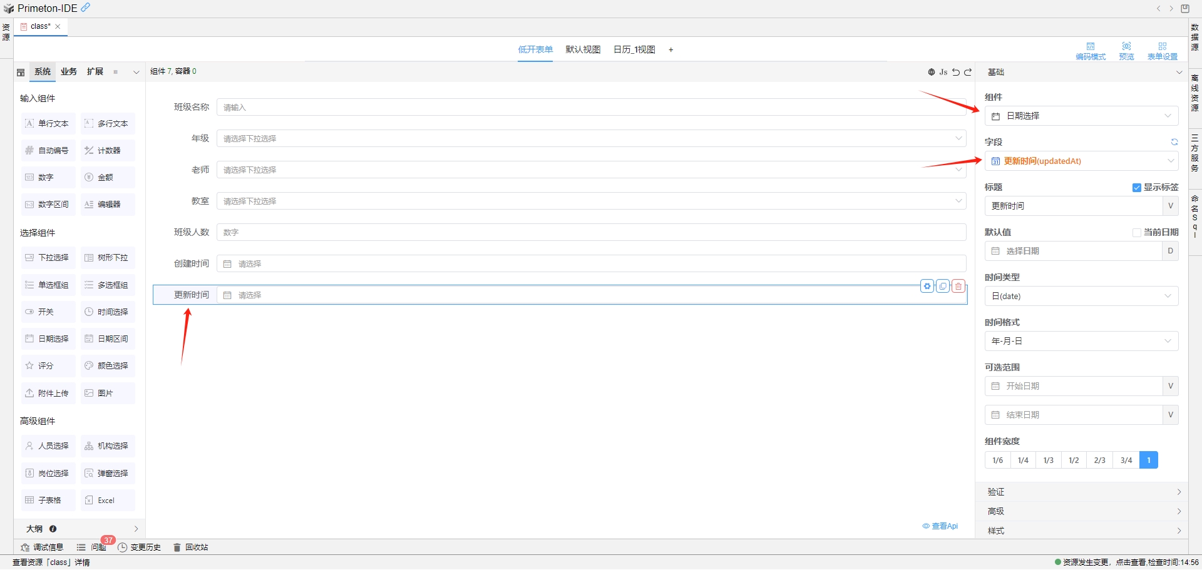Select the 单行文本 input component
This screenshot has width=1202, height=570.
pyautogui.click(x=48, y=123)
